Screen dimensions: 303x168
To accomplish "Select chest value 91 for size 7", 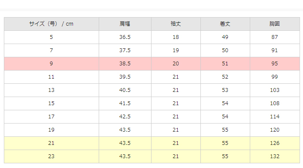I will tap(275, 50).
